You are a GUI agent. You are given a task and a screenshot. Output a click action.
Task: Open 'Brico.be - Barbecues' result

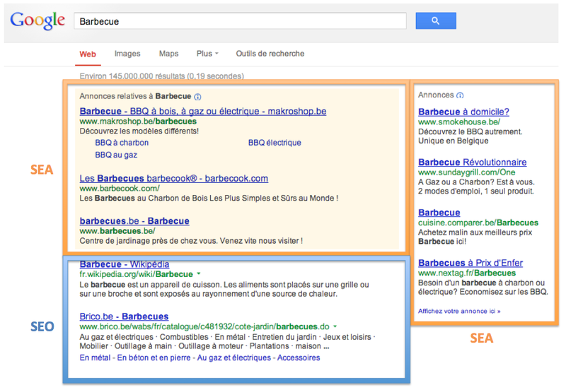coord(124,317)
